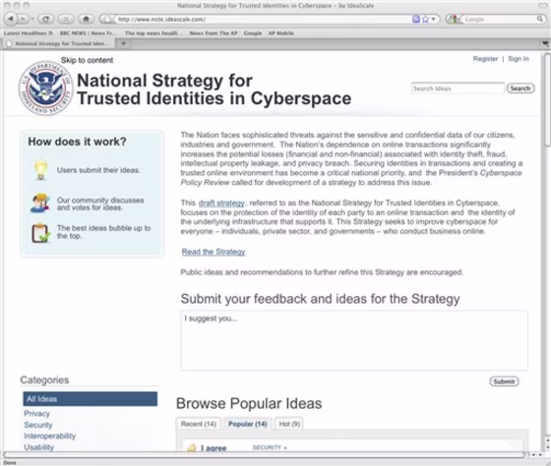The width and height of the screenshot is (551, 466).
Task: Switch to Popular (14) tab
Action: (x=247, y=424)
